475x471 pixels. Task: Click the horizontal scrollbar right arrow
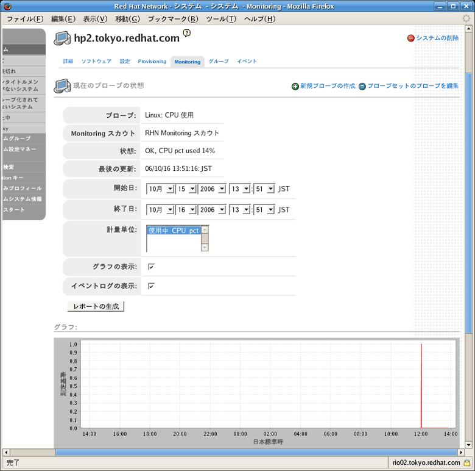[x=461, y=452]
